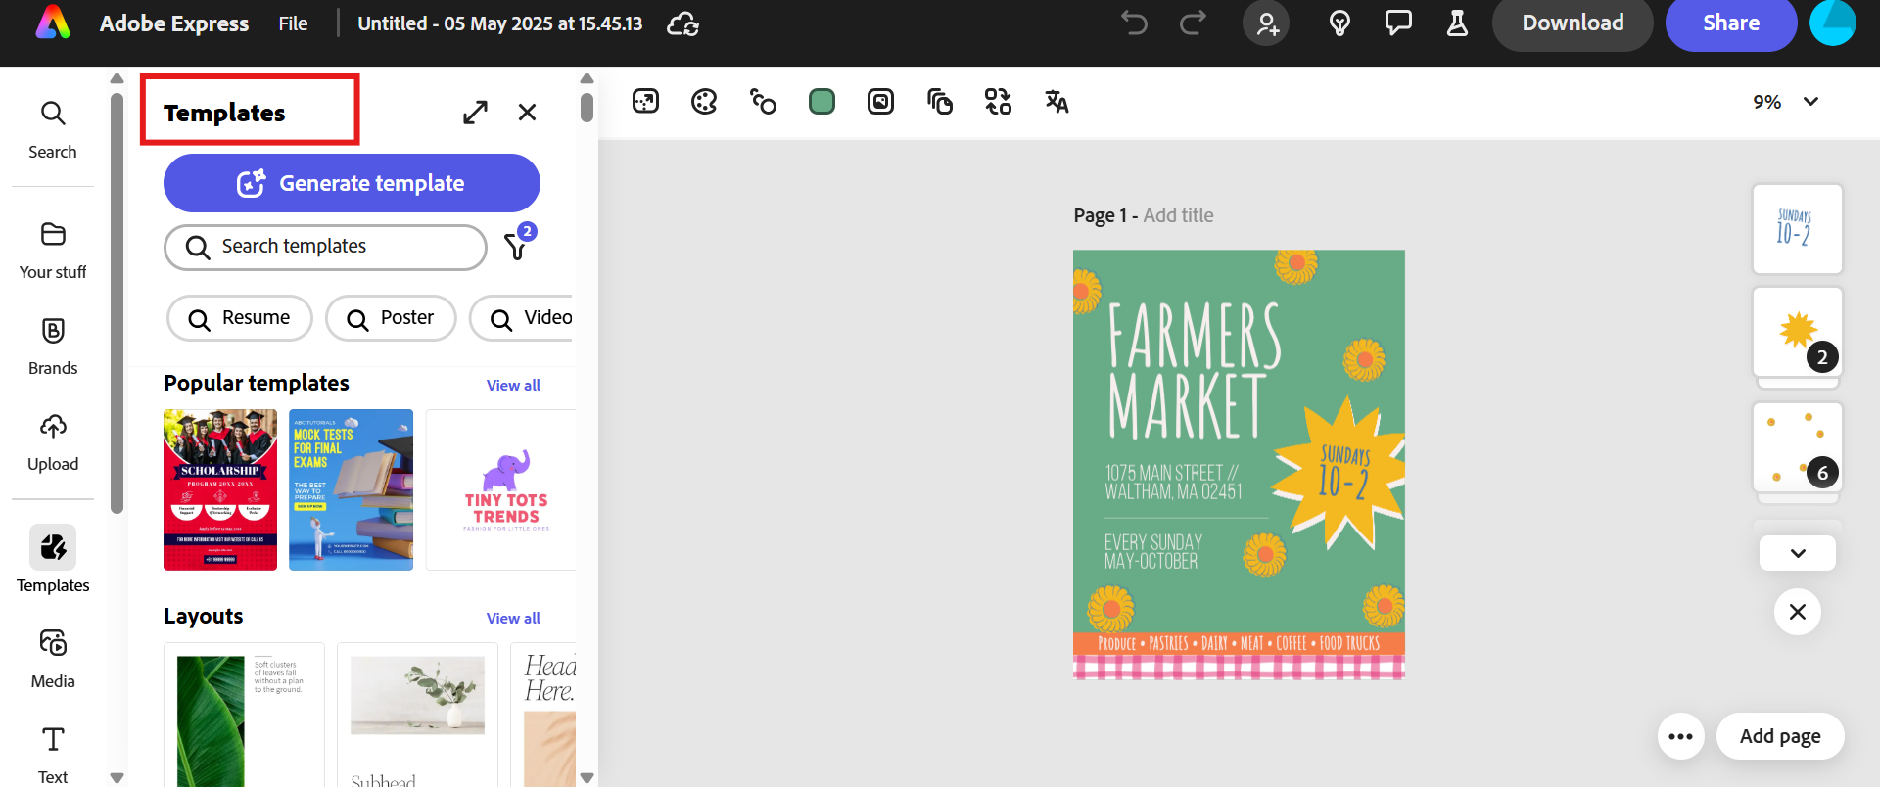
Task: Click View all for Popular templates
Action: (513, 386)
